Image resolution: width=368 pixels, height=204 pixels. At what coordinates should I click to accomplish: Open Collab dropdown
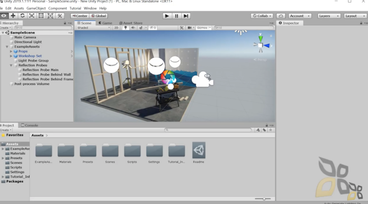click(x=262, y=16)
